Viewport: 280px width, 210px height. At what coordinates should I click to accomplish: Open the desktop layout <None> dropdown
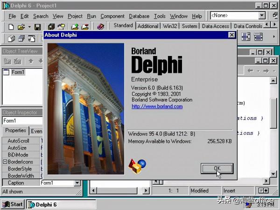pyautogui.click(x=262, y=15)
